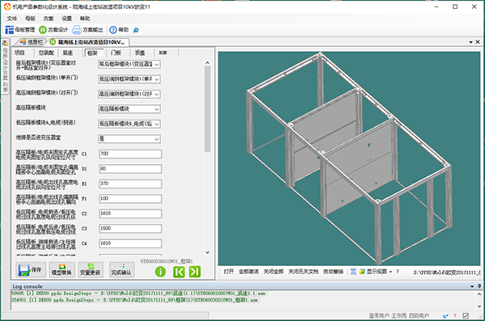Click the C3 input field with 1500
This screenshot has width=485, height=321.
(130, 229)
